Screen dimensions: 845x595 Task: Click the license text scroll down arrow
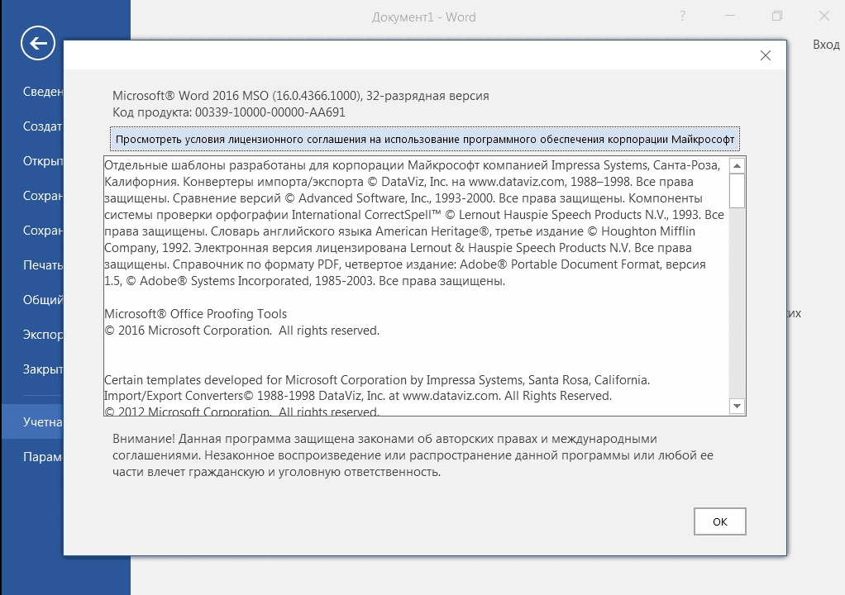(737, 406)
